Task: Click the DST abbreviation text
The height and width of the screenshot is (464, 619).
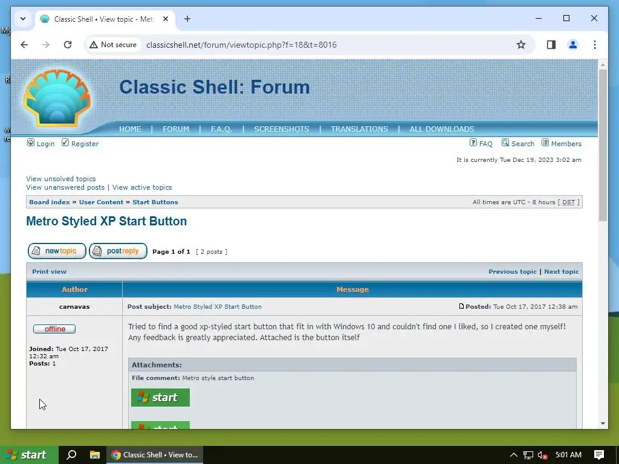Action: (568, 202)
